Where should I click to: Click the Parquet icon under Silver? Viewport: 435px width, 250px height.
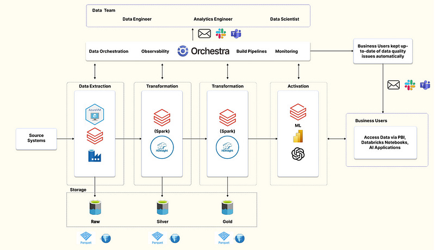pyautogui.click(x=158, y=238)
